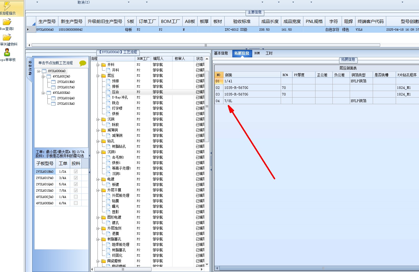The height and width of the screenshot is (272, 419).
Task: Select the 层压 folder icon
Action: point(104,75)
